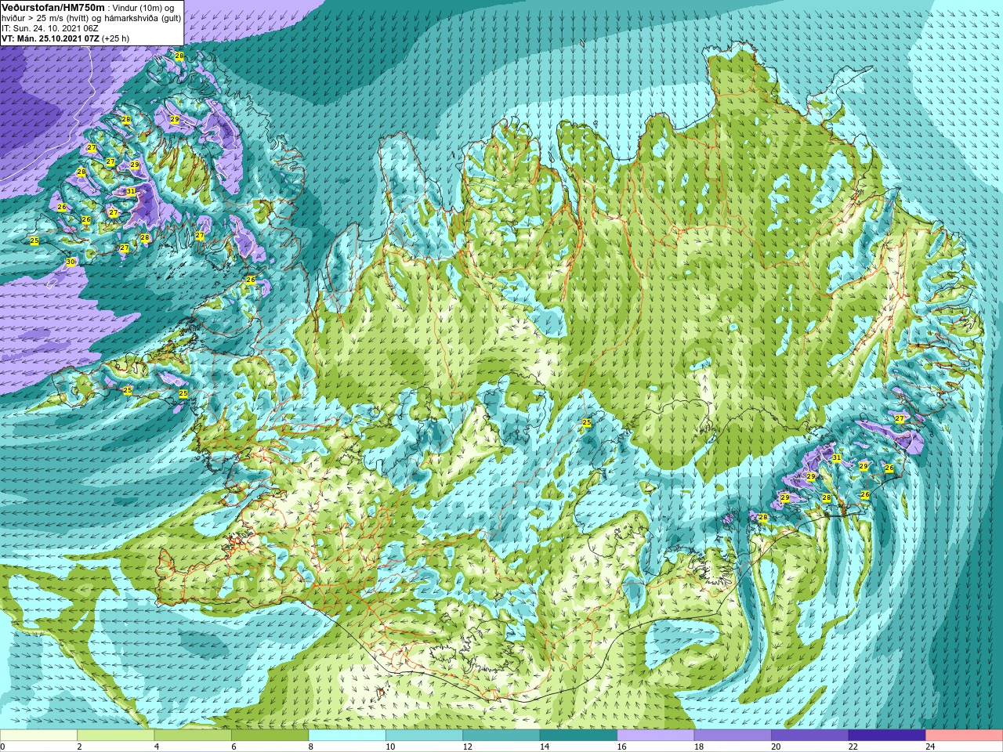1003x752 pixels.
Task: Click the 'Vindur (10m) og' header text
Action: 145,7
